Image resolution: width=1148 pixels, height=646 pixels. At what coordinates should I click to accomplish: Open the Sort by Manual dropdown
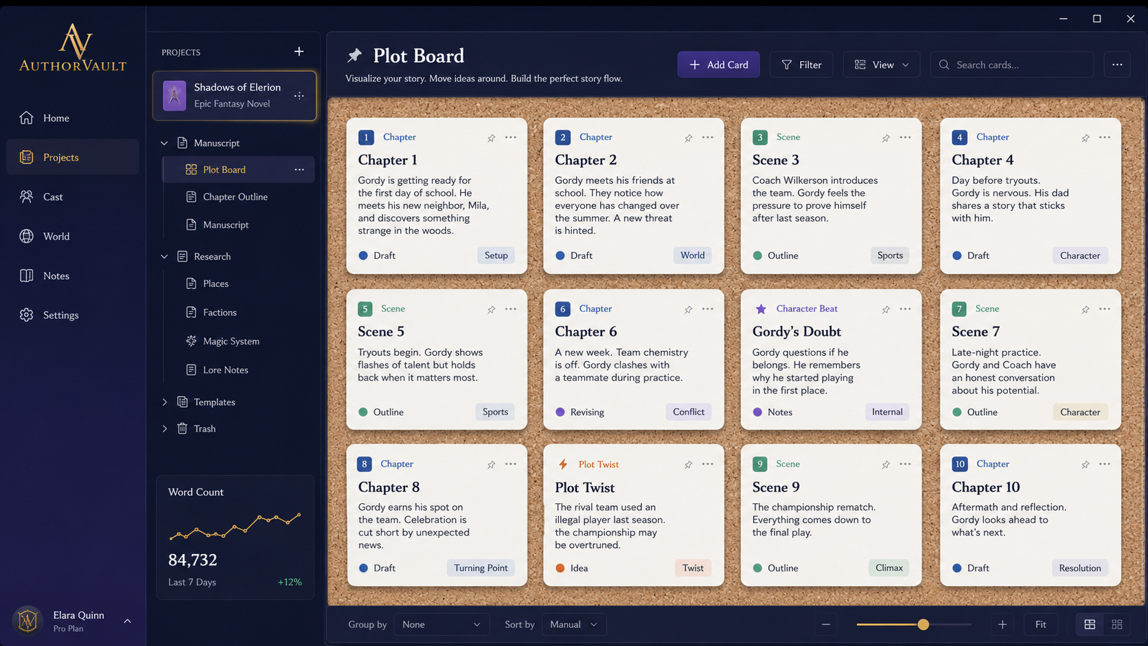(574, 624)
